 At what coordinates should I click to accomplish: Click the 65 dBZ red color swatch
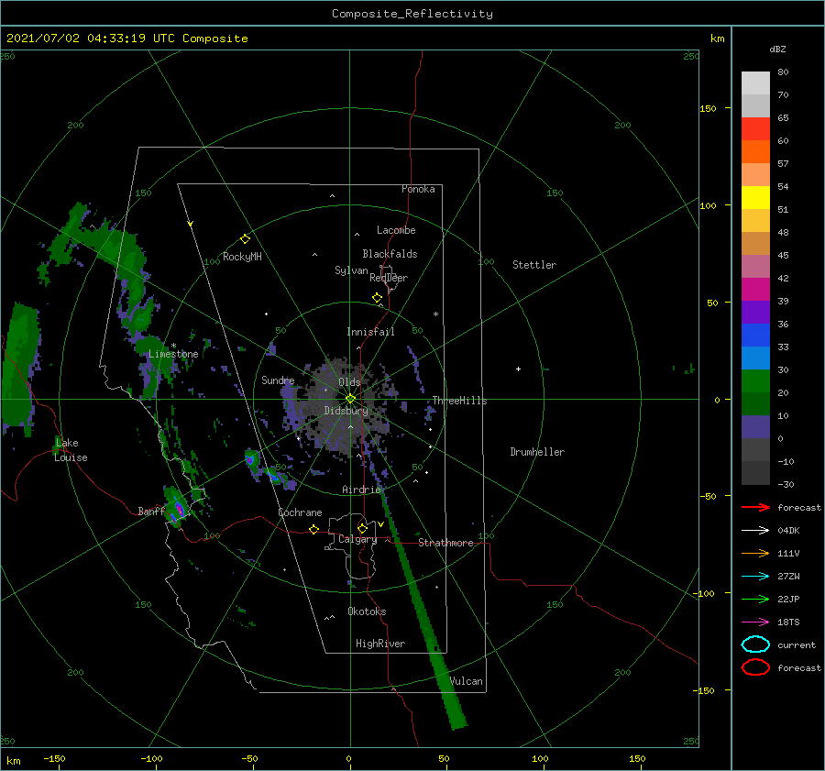coord(755,129)
